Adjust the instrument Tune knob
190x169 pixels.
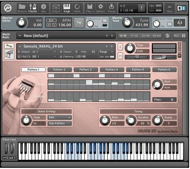[130, 48]
